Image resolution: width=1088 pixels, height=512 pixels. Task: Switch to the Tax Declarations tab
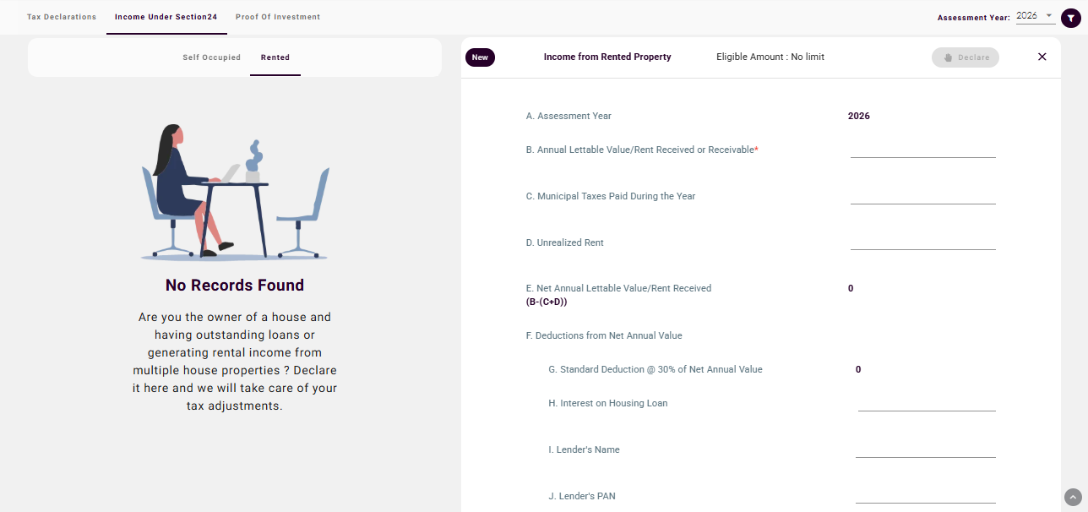click(62, 17)
